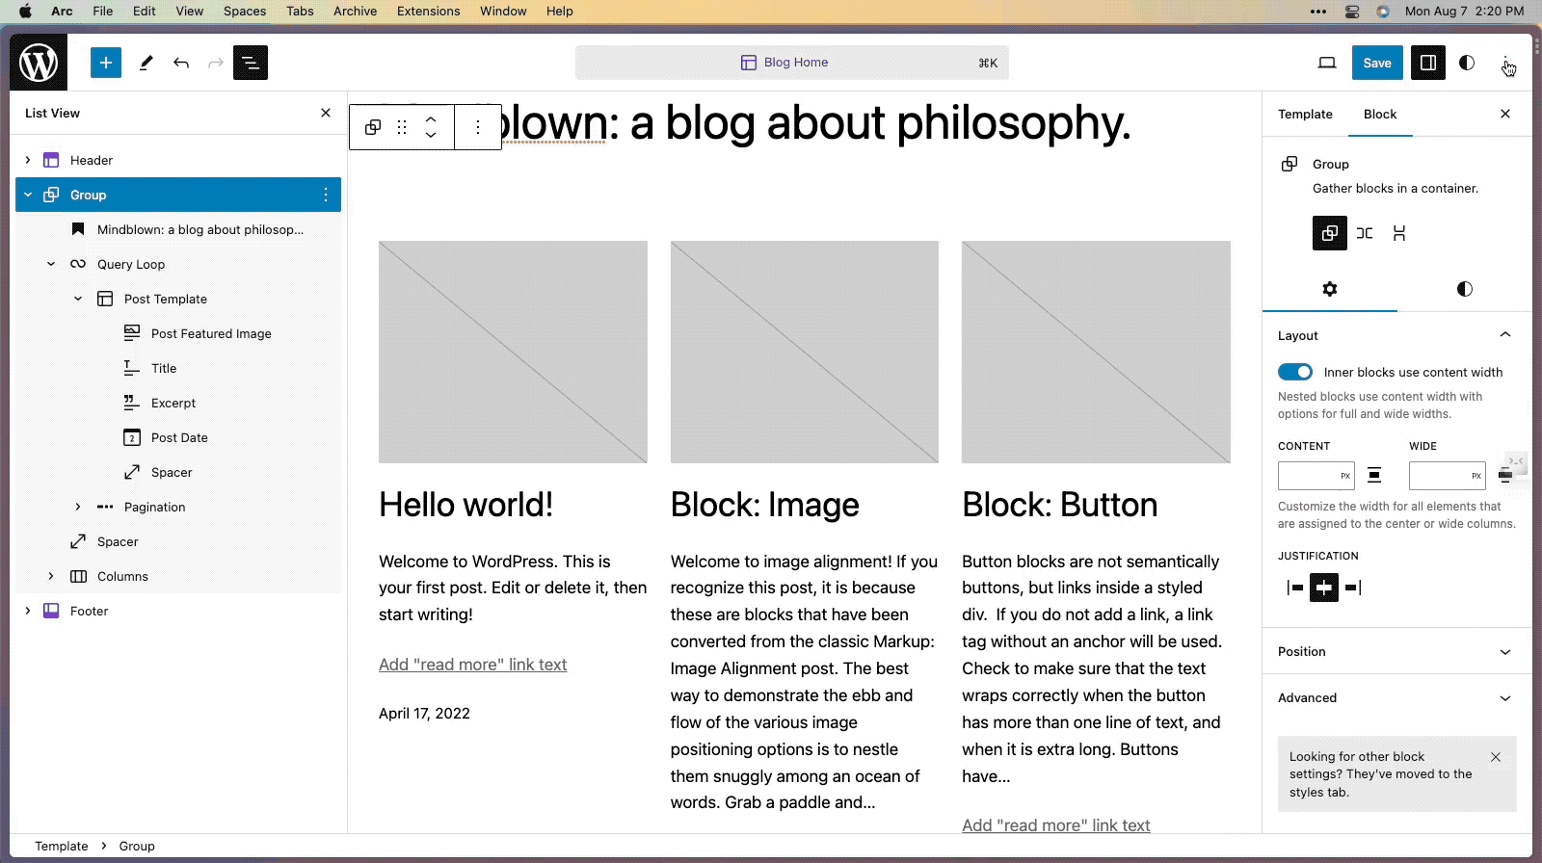Expand the Position panel

coord(1396,652)
